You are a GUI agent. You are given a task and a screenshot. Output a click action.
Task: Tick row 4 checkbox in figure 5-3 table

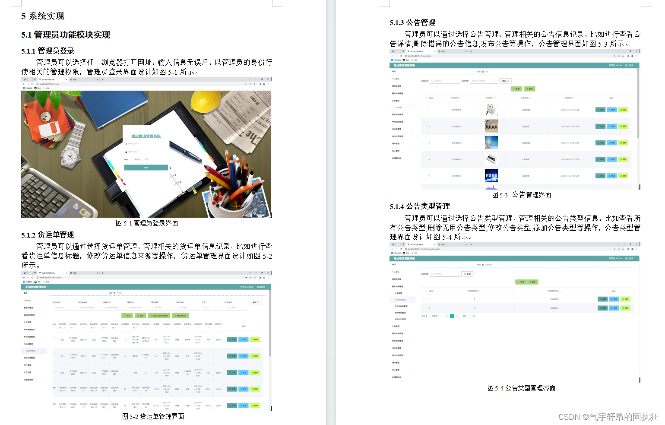pyautogui.click(x=424, y=159)
